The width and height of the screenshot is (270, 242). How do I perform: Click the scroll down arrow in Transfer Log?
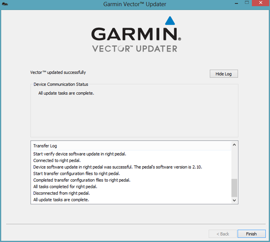tap(234, 200)
